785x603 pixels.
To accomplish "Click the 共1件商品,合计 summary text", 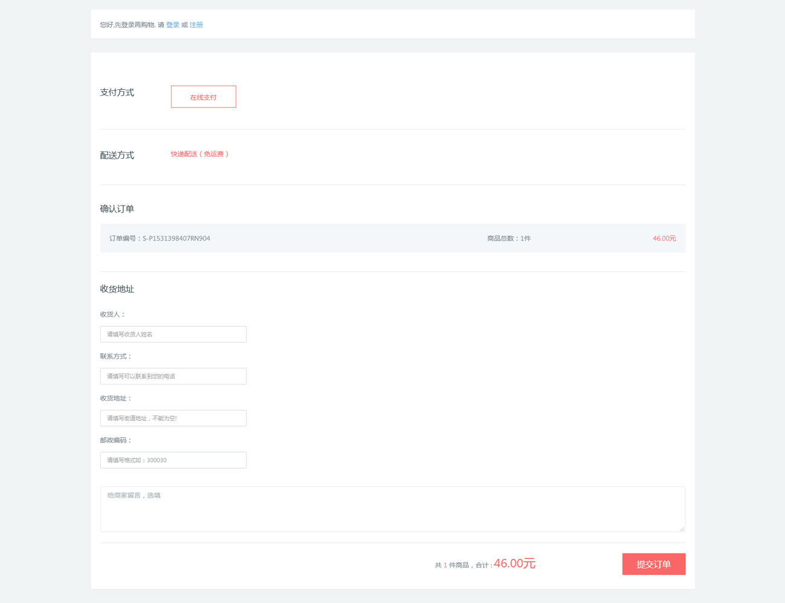I will pos(463,565).
